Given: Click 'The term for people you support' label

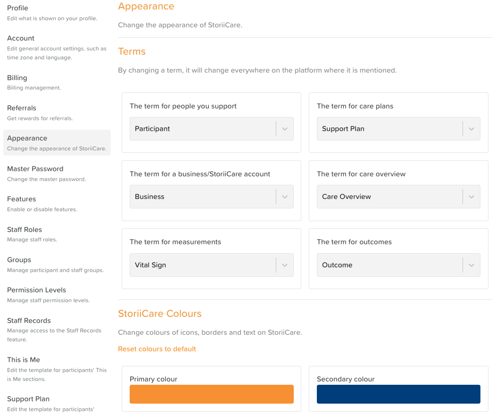Looking at the screenshot, I should pyautogui.click(x=183, y=106).
